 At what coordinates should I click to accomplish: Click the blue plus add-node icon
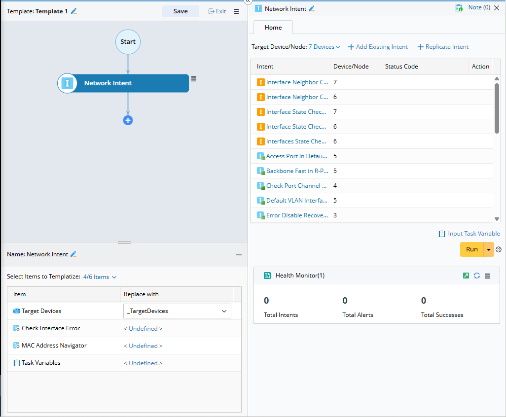click(x=128, y=120)
